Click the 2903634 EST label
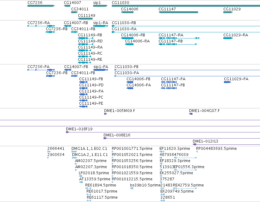This screenshot has width=260, height=202. coord(56,155)
